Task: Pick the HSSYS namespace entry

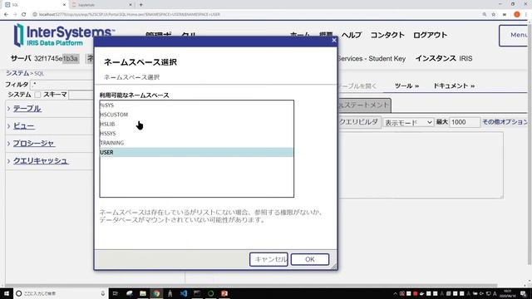Action: (196, 134)
